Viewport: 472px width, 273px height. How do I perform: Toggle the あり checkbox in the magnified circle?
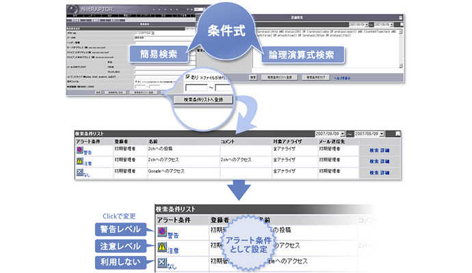pyautogui.click(x=188, y=77)
